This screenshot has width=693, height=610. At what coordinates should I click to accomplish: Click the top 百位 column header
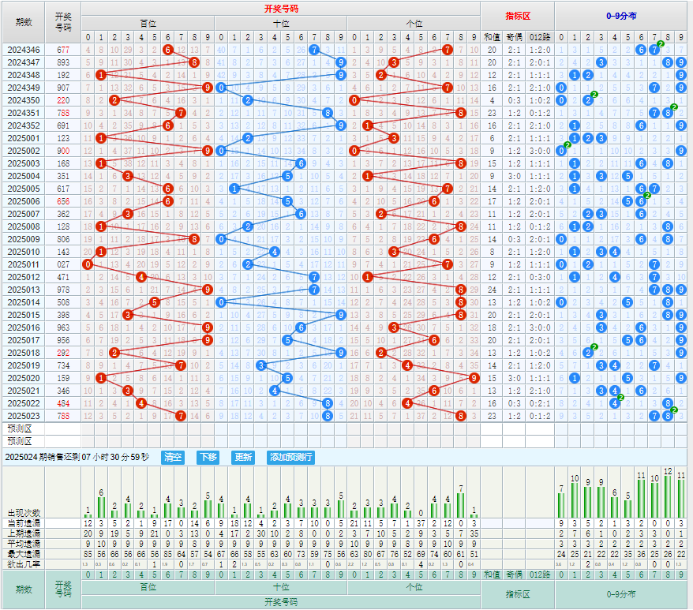click(147, 24)
